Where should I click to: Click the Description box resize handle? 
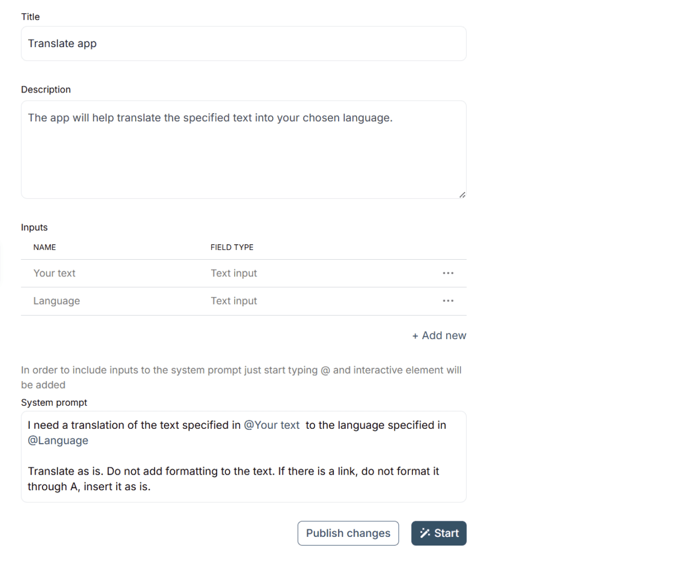pos(462,195)
